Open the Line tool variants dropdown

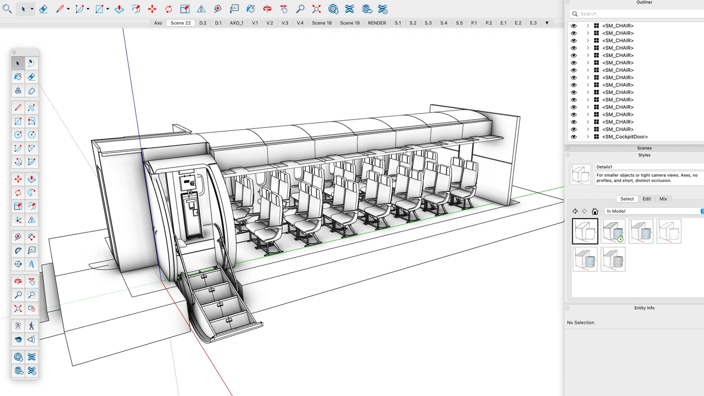pyautogui.click(x=68, y=9)
